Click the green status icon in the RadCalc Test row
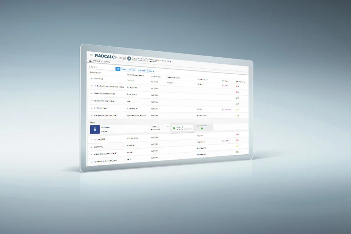 pos(237,104)
